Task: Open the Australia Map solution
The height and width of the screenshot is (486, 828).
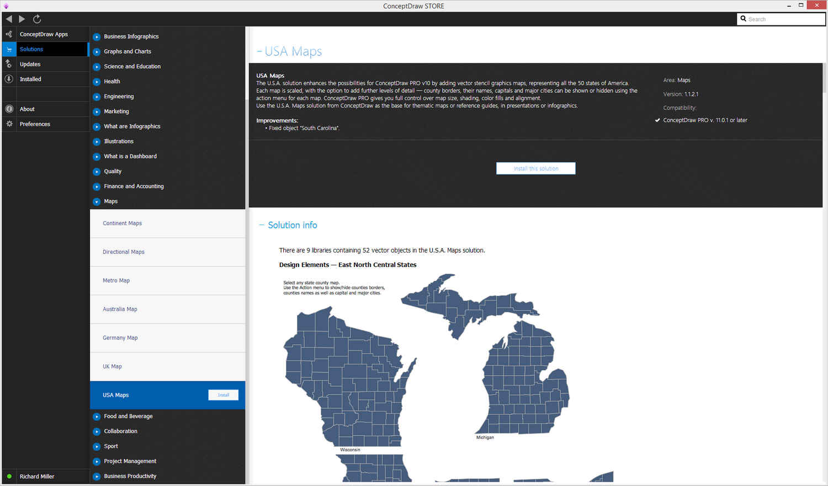Action: [x=167, y=309]
